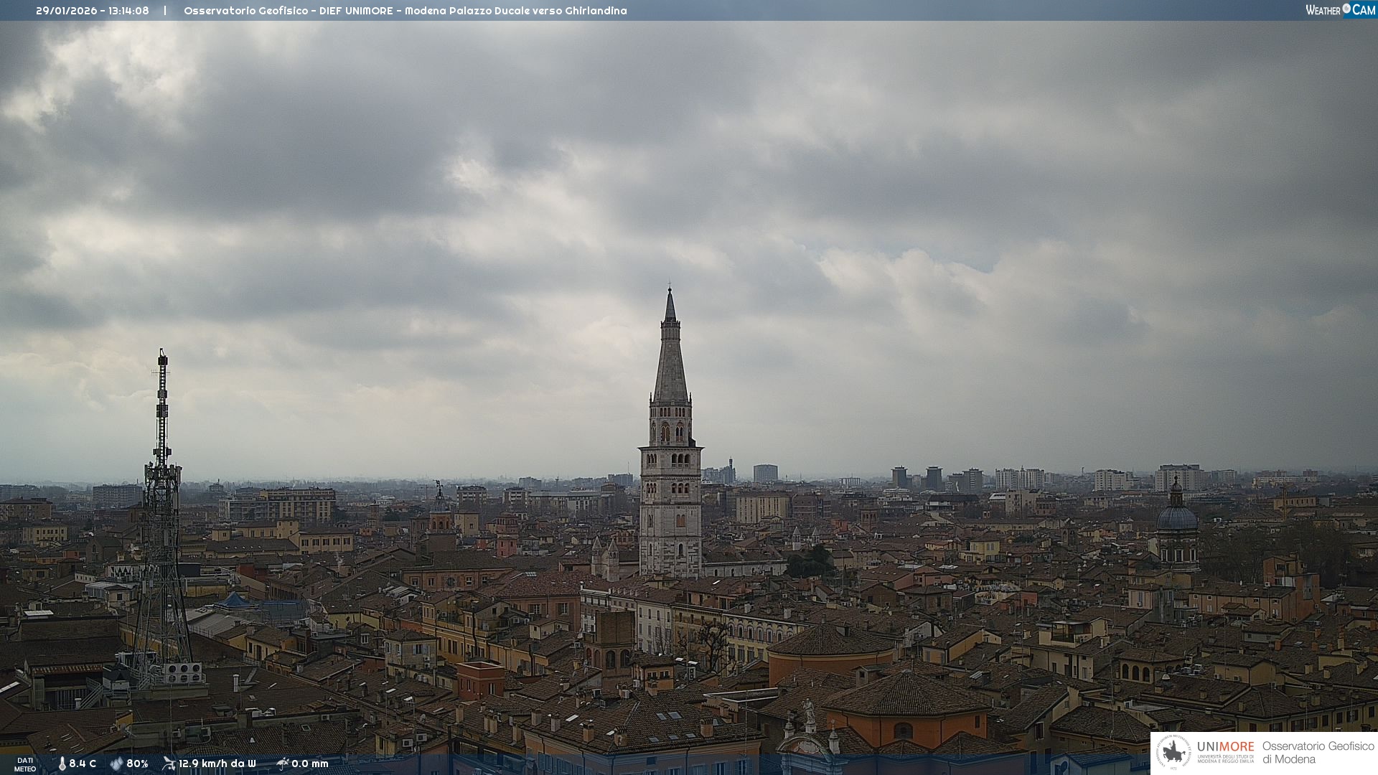This screenshot has width=1378, height=775.
Task: Select the 12.9 km/h da W wind reading
Action: (217, 764)
